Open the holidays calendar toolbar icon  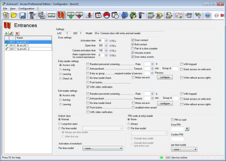coord(98,15)
